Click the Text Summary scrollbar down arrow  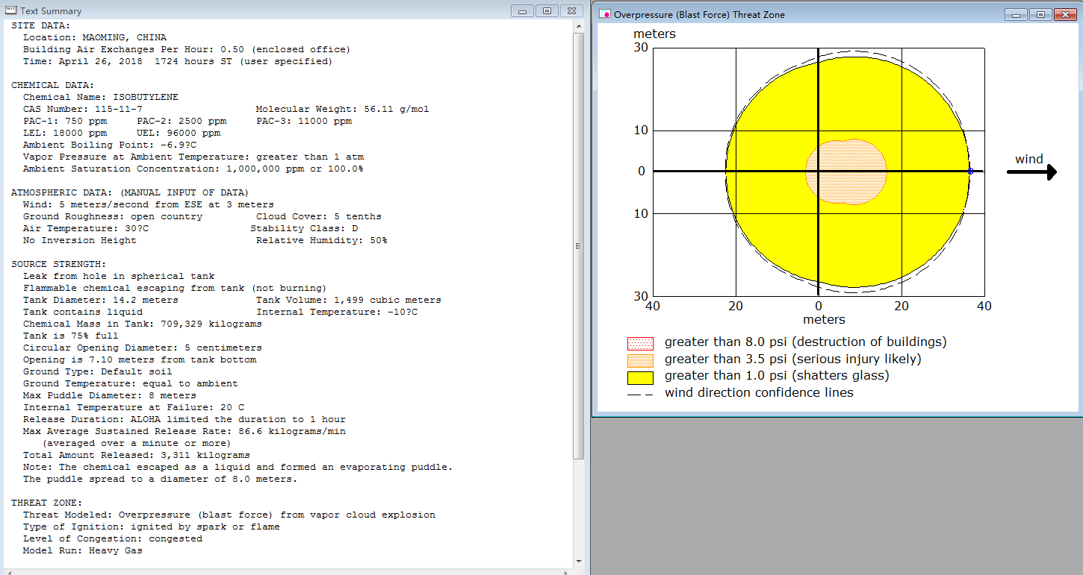(x=578, y=561)
